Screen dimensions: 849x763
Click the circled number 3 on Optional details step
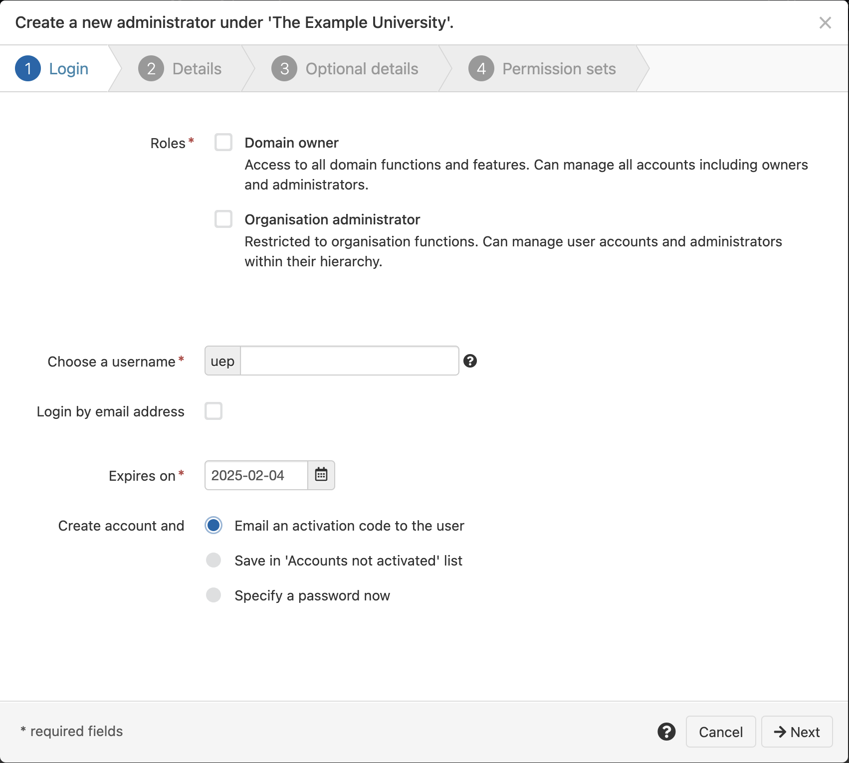pyautogui.click(x=284, y=68)
